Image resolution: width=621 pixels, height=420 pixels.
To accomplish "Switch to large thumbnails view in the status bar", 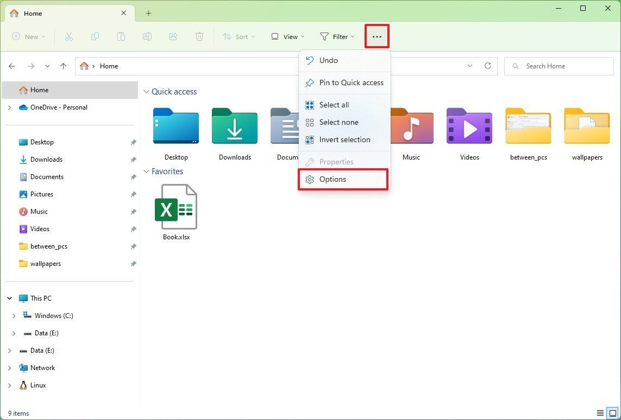I will (x=613, y=413).
